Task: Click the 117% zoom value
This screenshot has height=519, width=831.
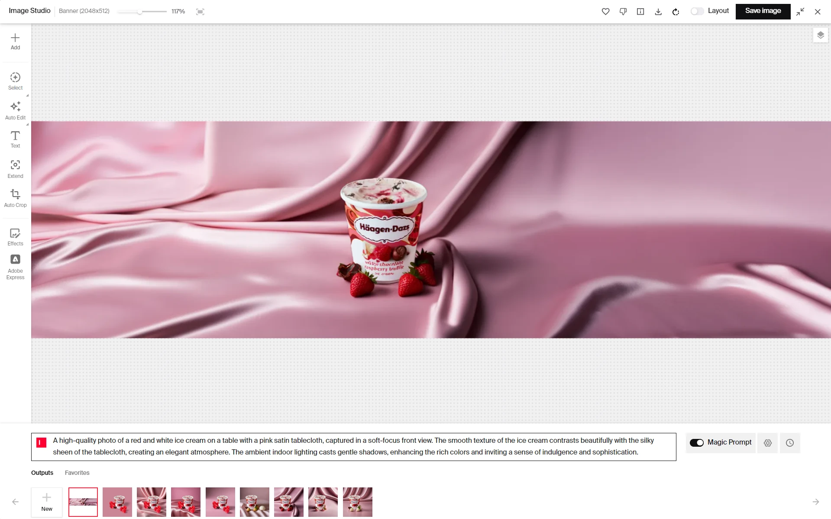Action: click(178, 11)
